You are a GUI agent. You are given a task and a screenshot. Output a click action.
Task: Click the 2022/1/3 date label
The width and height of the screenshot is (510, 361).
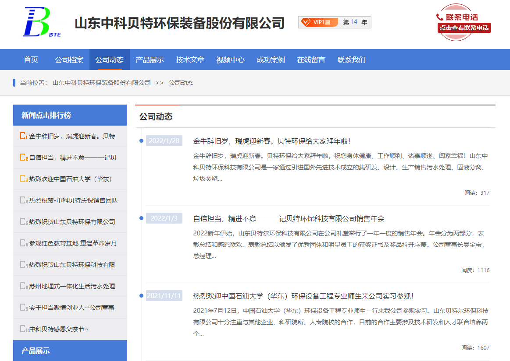point(164,218)
